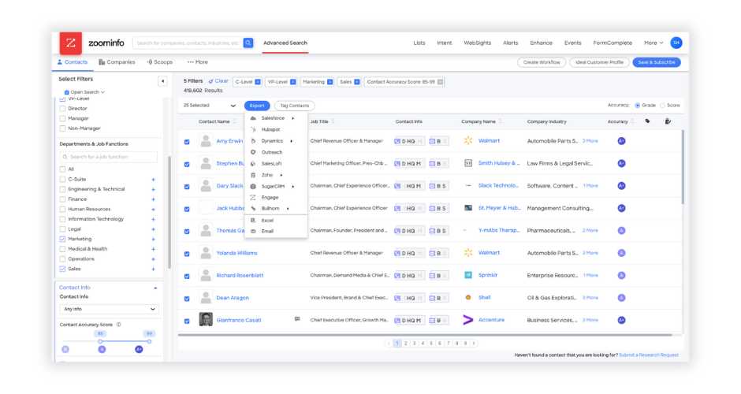Viewport: 741px width, 394px height.
Task: Click the Create Workflow button
Action: pos(542,62)
